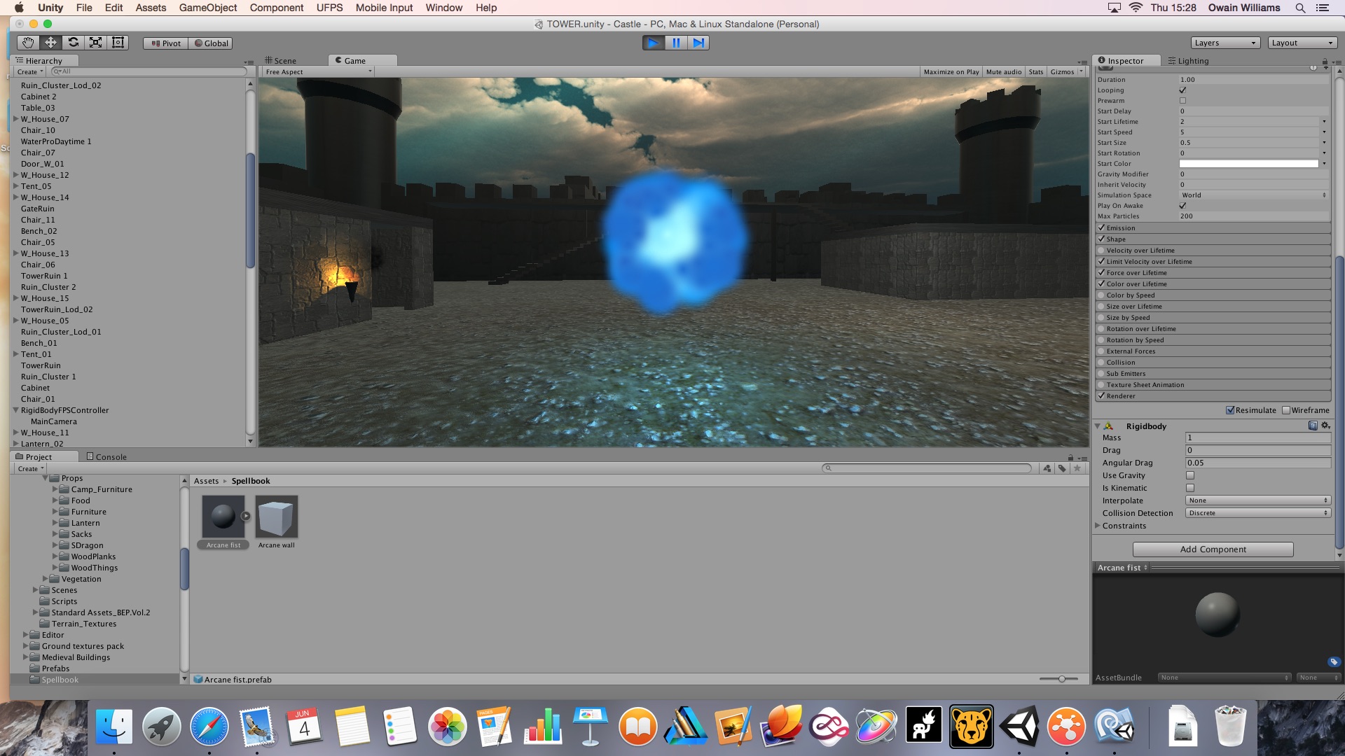Expand the Constraints section
This screenshot has height=756, width=1345.
pos(1098,526)
